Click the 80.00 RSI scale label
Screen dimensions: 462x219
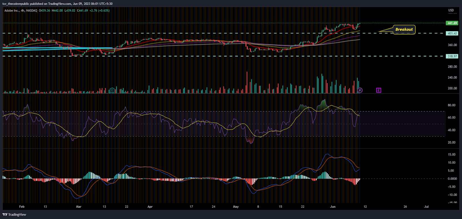point(452,105)
